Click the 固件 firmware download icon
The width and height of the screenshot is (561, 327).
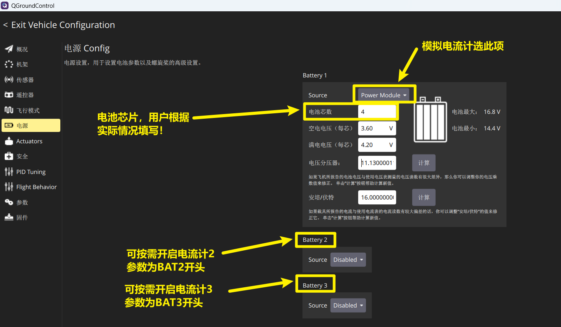9,217
